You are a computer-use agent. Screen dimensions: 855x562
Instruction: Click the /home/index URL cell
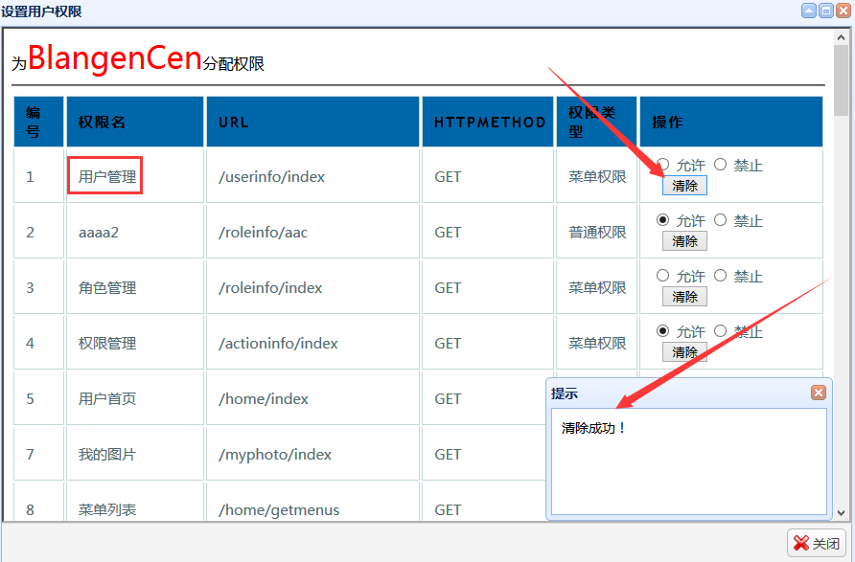312,398
